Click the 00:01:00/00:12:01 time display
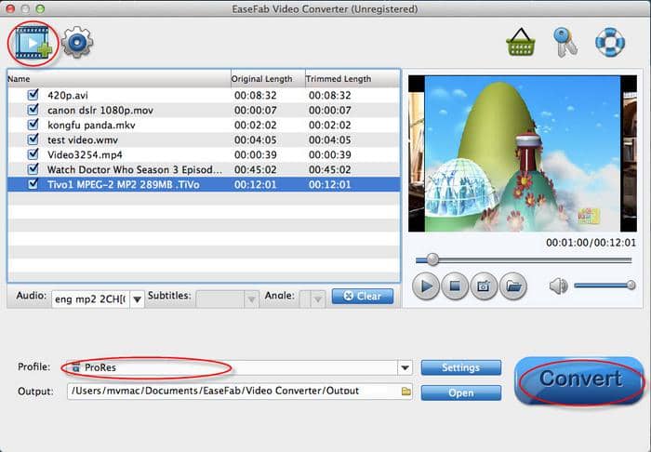This screenshot has height=452, width=651. point(591,243)
